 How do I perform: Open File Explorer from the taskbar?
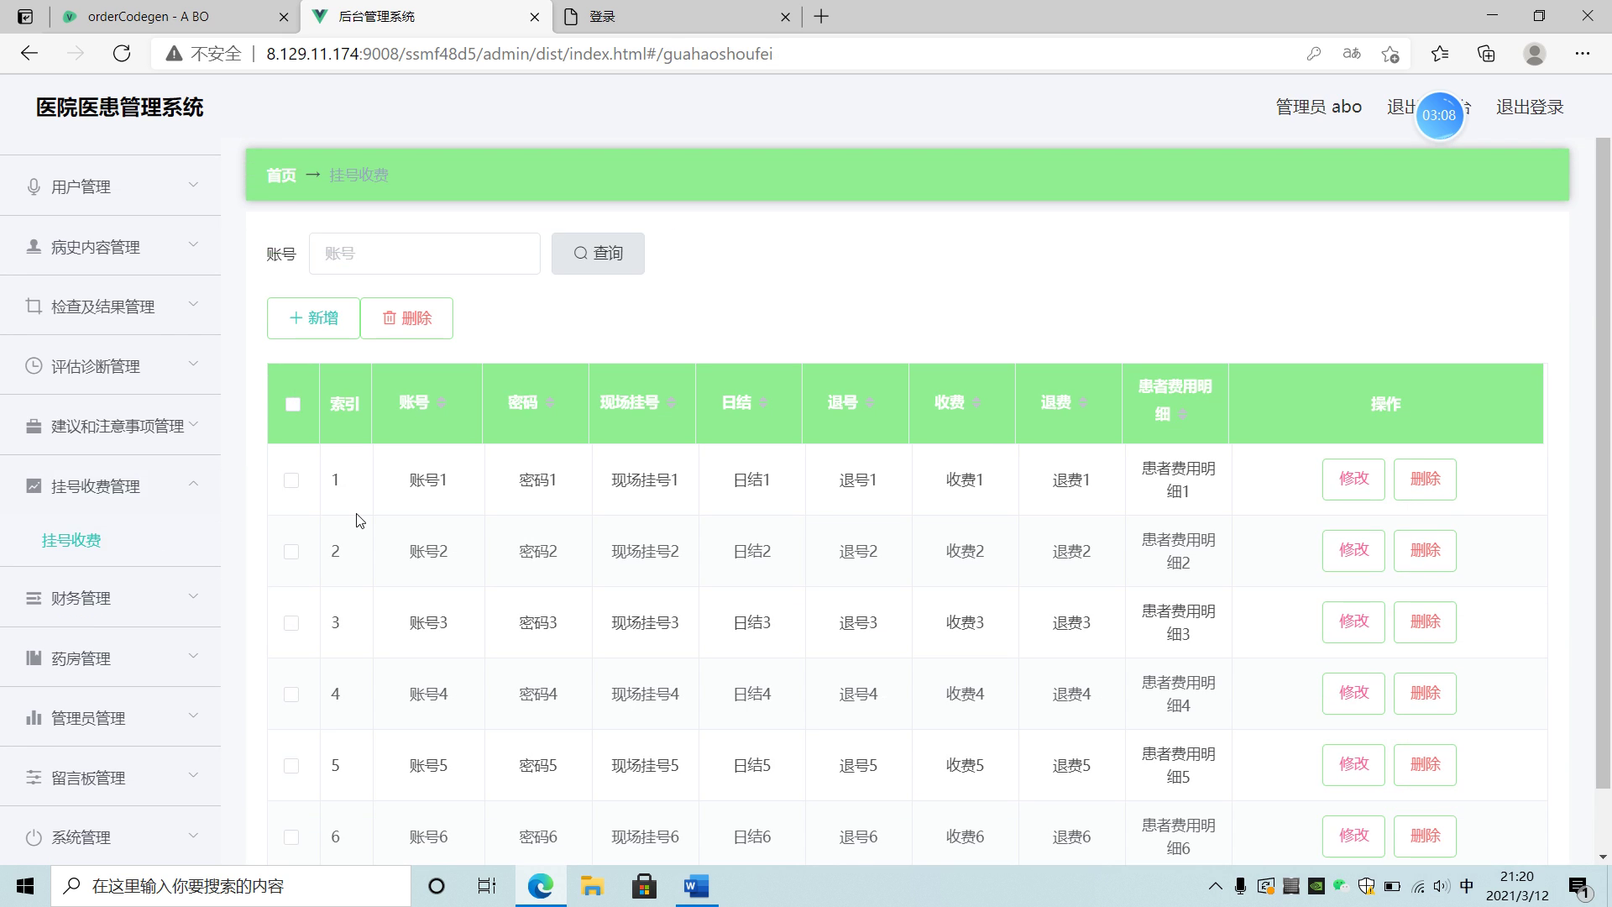592,886
